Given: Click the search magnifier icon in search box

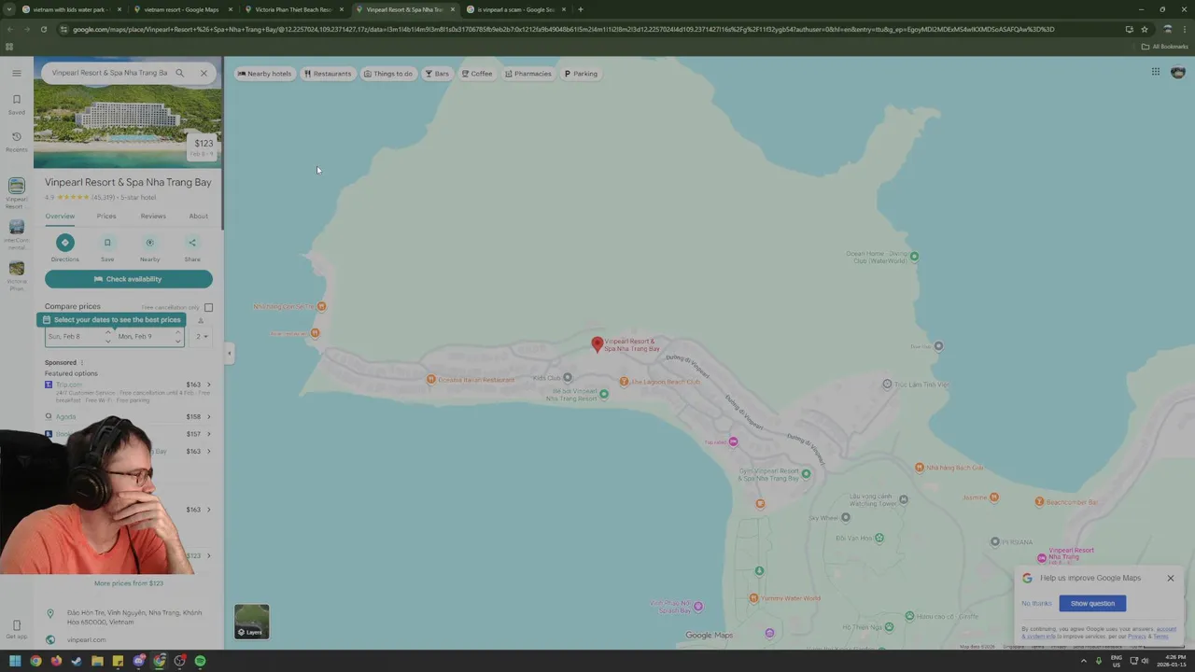Looking at the screenshot, I should (x=180, y=73).
